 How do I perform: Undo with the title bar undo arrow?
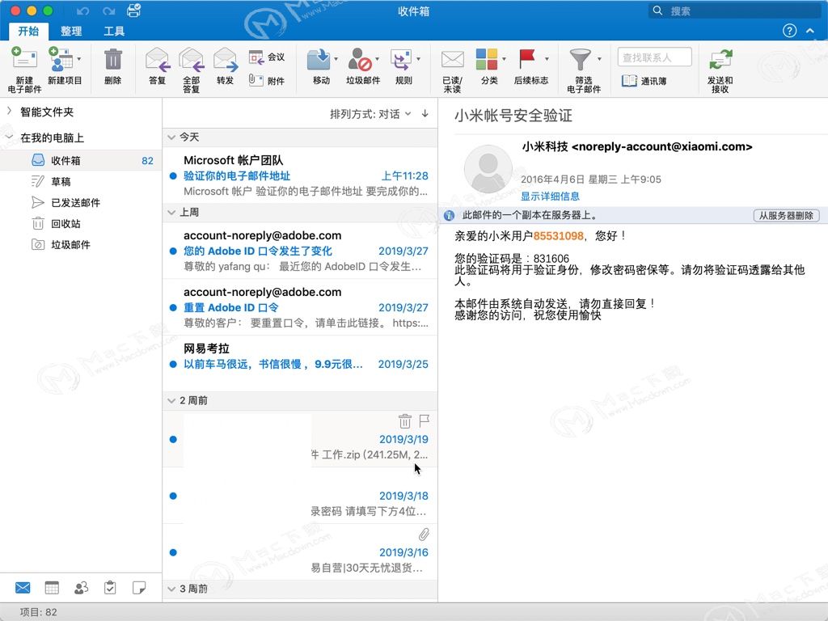click(x=82, y=11)
